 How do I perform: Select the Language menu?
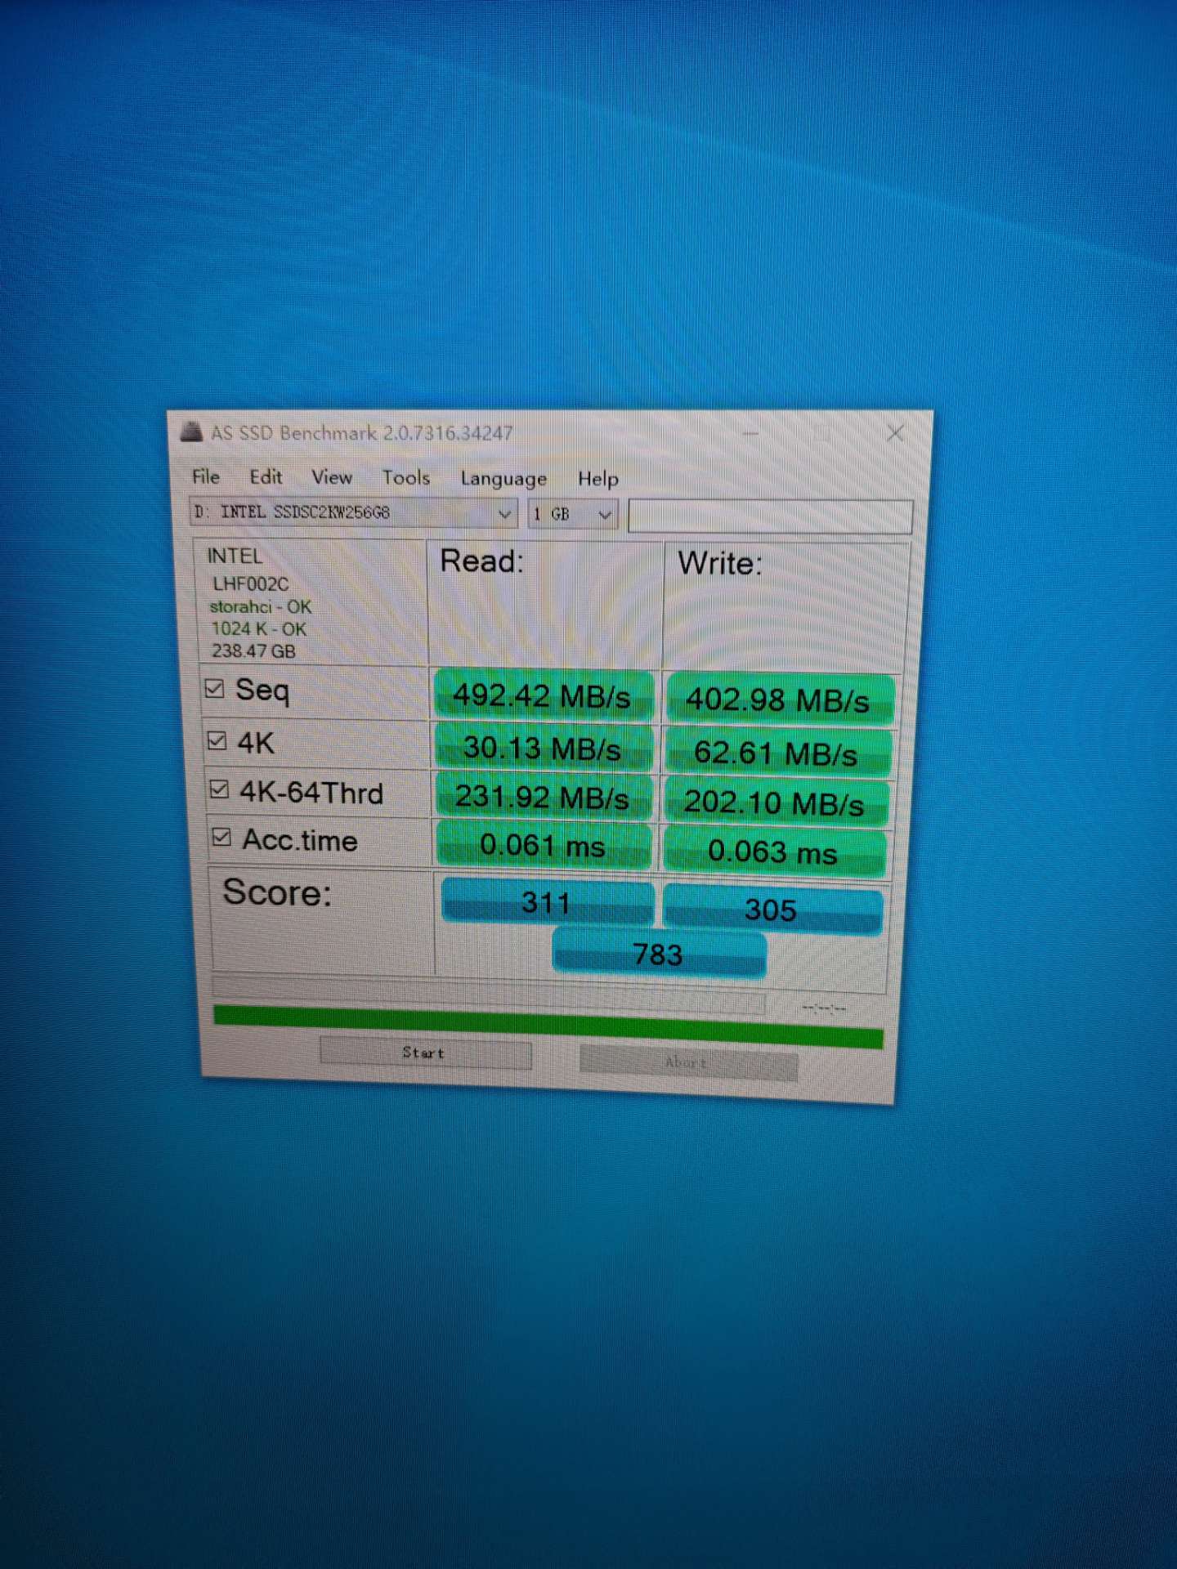503,479
